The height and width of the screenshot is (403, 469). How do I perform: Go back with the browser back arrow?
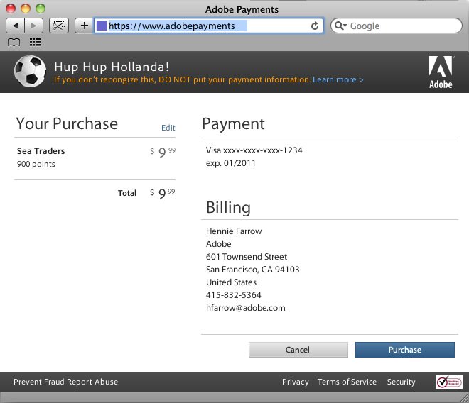coord(15,26)
